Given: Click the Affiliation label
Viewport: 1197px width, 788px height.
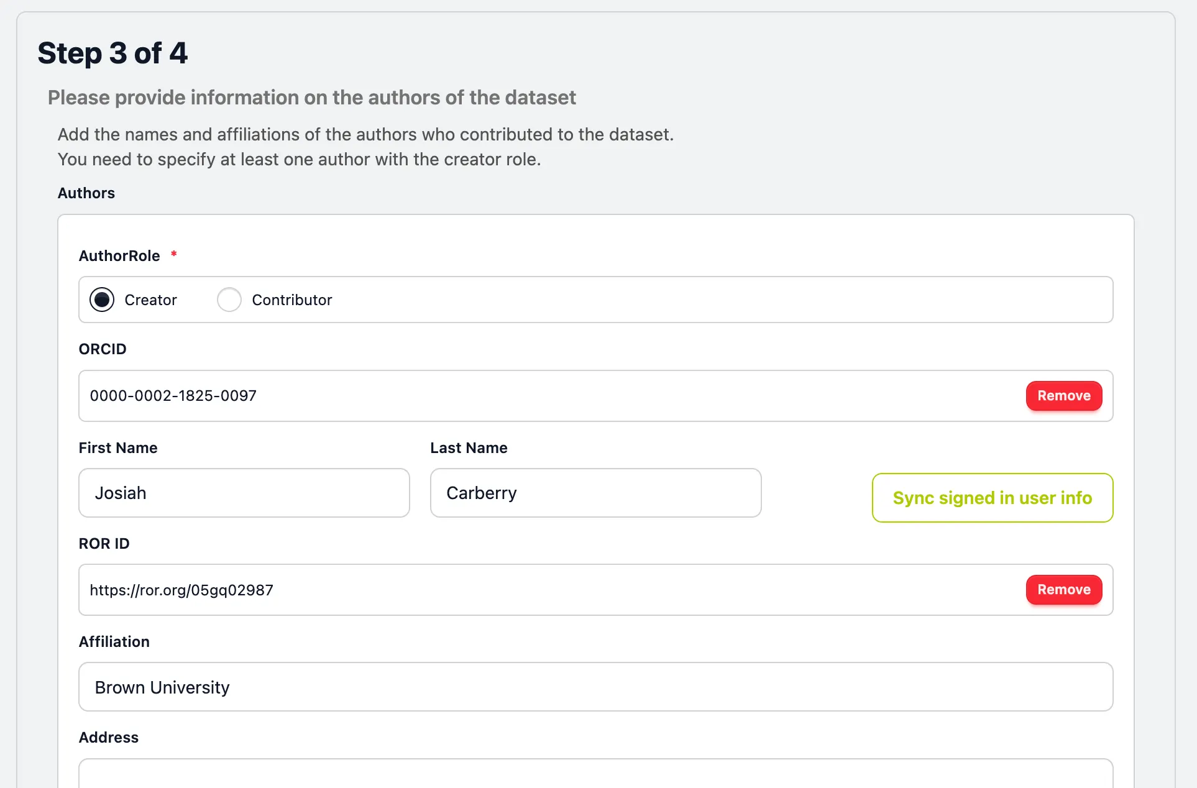Looking at the screenshot, I should click(x=114, y=642).
